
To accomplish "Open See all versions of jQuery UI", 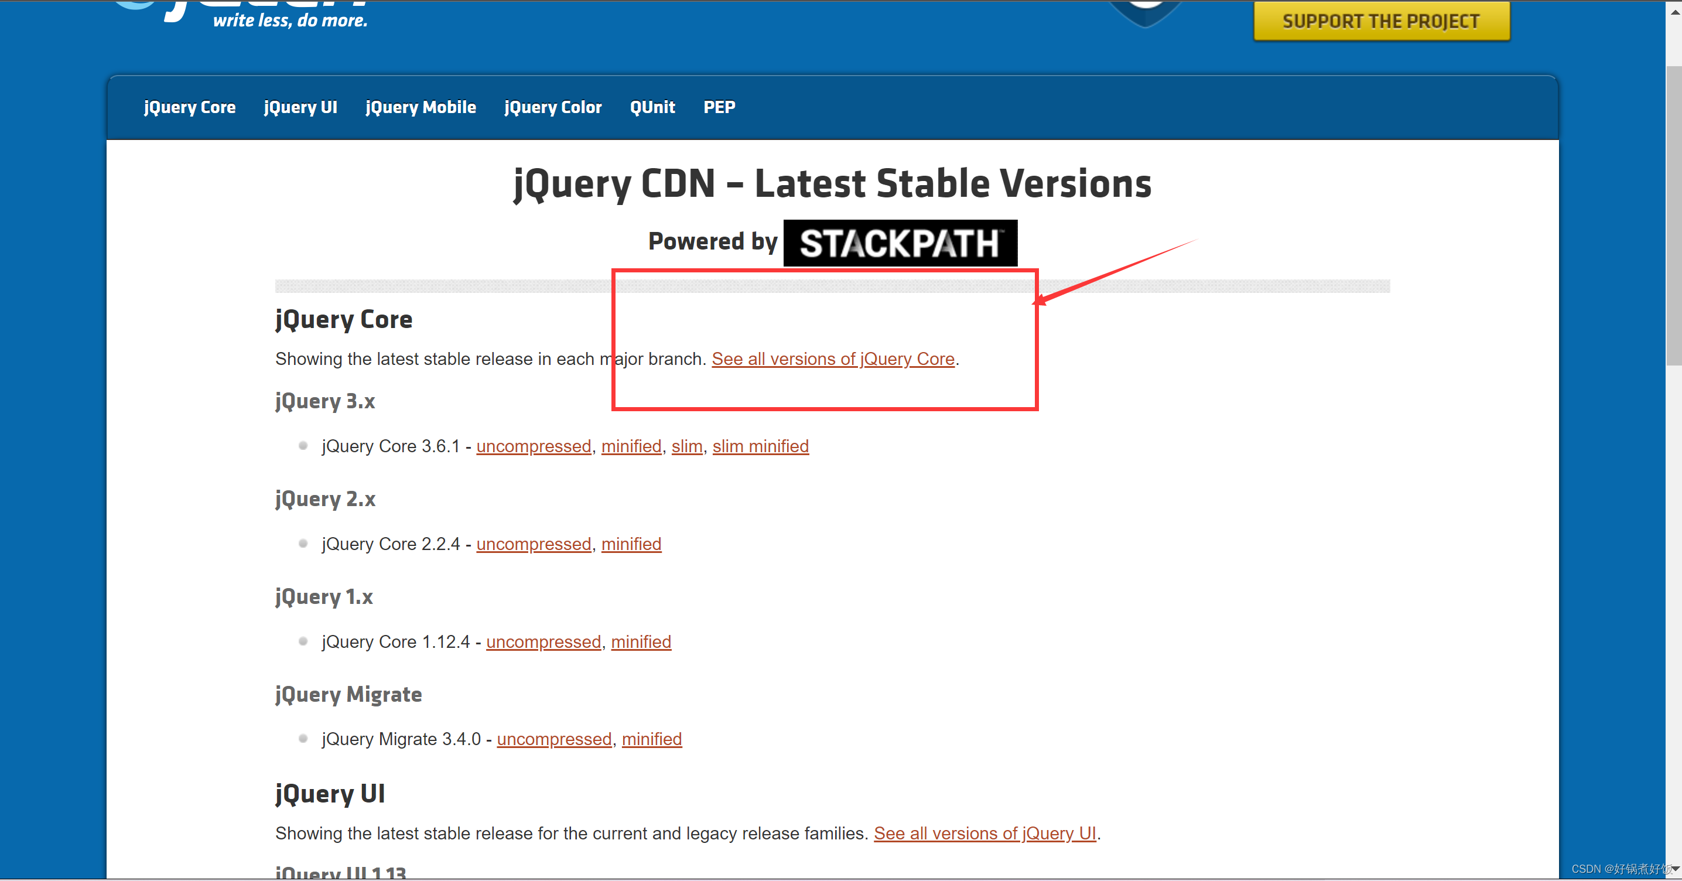I will (984, 834).
